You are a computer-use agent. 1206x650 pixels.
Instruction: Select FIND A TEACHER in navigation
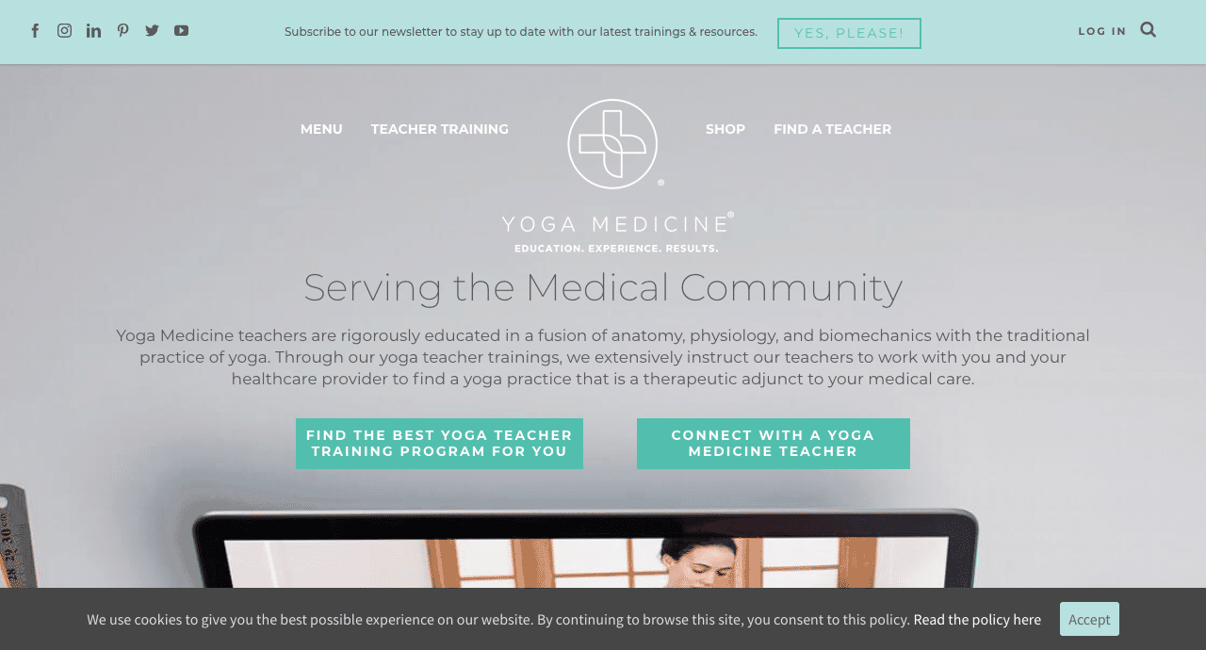click(x=833, y=129)
